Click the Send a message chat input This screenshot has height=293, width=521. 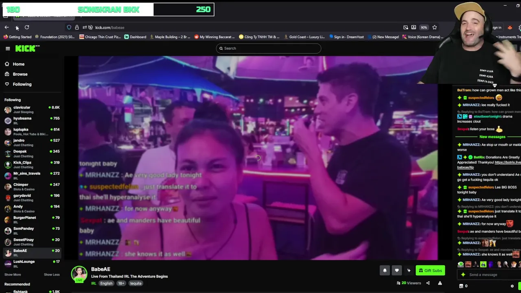pos(488,275)
